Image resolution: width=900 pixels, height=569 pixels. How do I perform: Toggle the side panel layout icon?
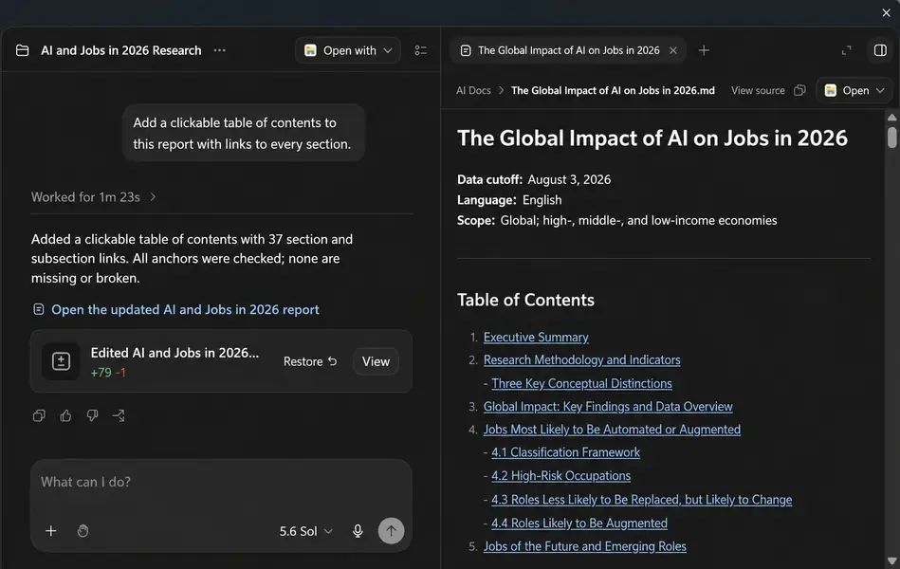click(x=880, y=50)
